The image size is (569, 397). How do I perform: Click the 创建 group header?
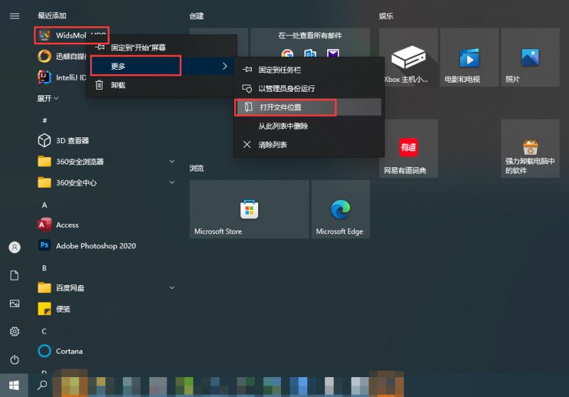coord(197,16)
